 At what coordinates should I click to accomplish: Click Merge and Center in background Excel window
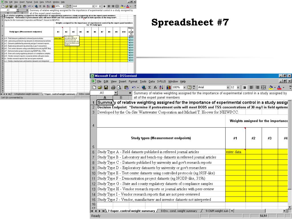click(x=117, y=6)
